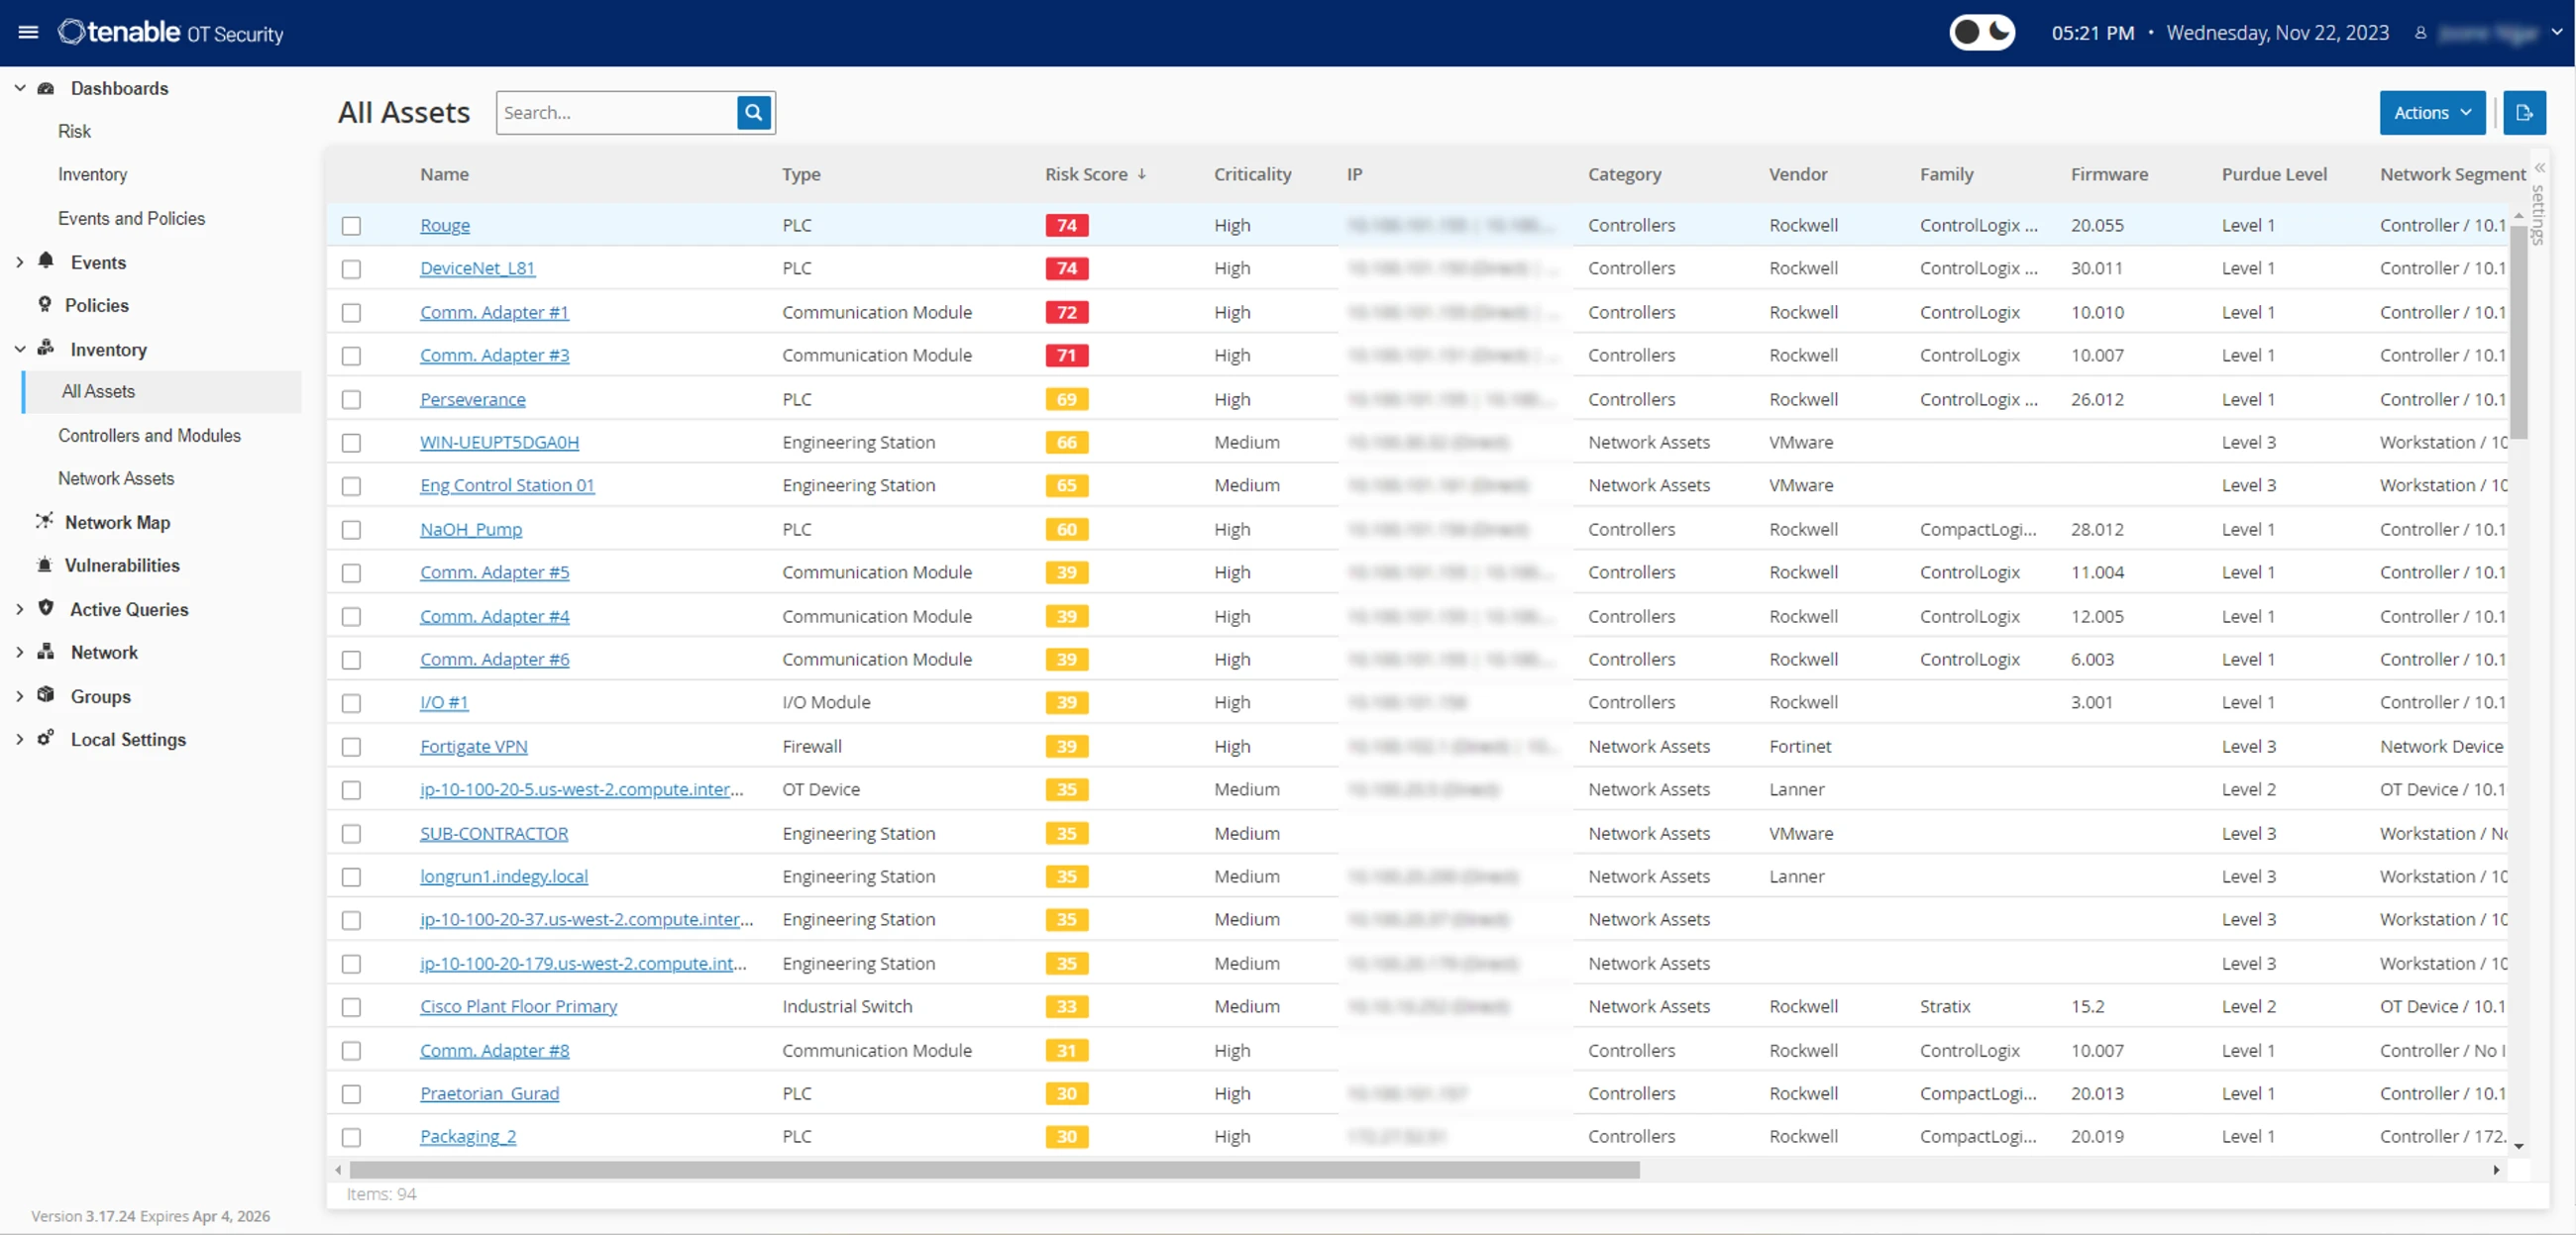Click the search magnifier icon
2576x1235 pixels.
coord(752,112)
